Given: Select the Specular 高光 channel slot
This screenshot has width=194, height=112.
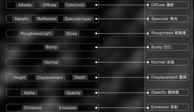Looking at the screenshot, I should tap(168, 19).
